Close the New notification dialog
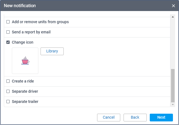179x125 pixels. (173, 6)
